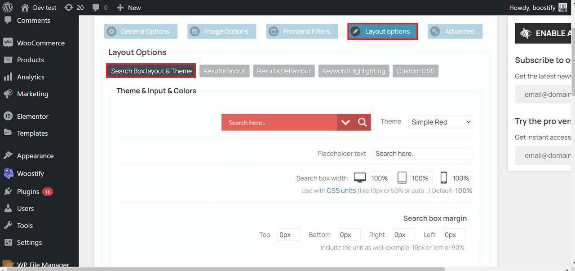The image size is (575, 271).
Task: Select the Results layout sub-tab
Action: pos(224,71)
